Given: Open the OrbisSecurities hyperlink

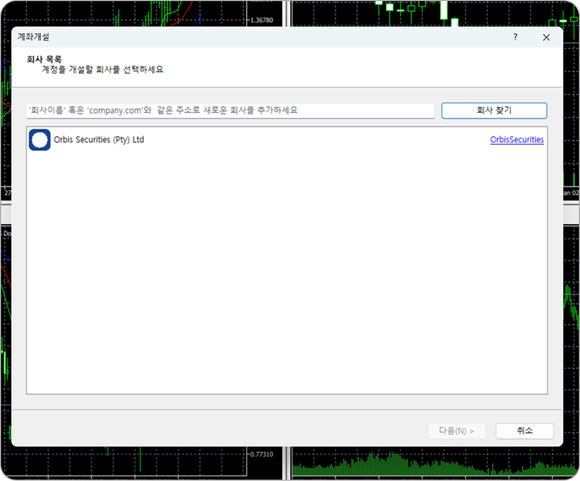Looking at the screenshot, I should (516, 140).
